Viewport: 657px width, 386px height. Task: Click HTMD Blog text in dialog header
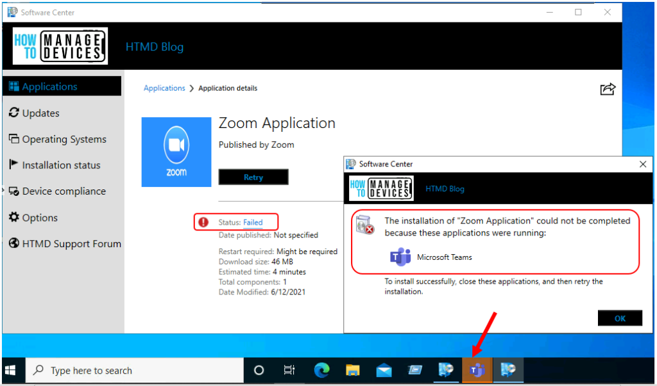(445, 189)
